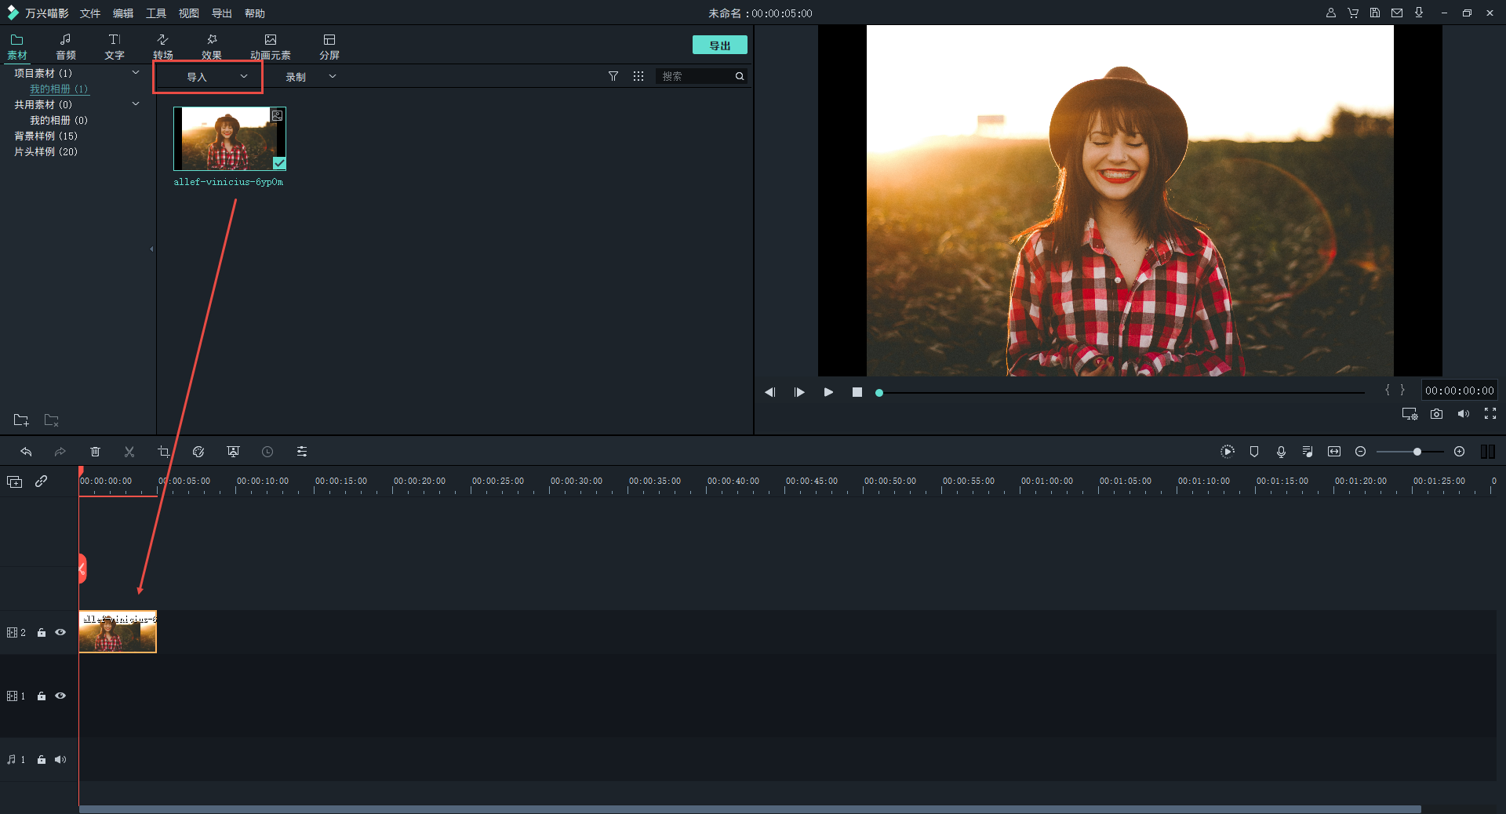Click the timeline zoom slider handle
This screenshot has height=814, width=1506.
point(1417,452)
